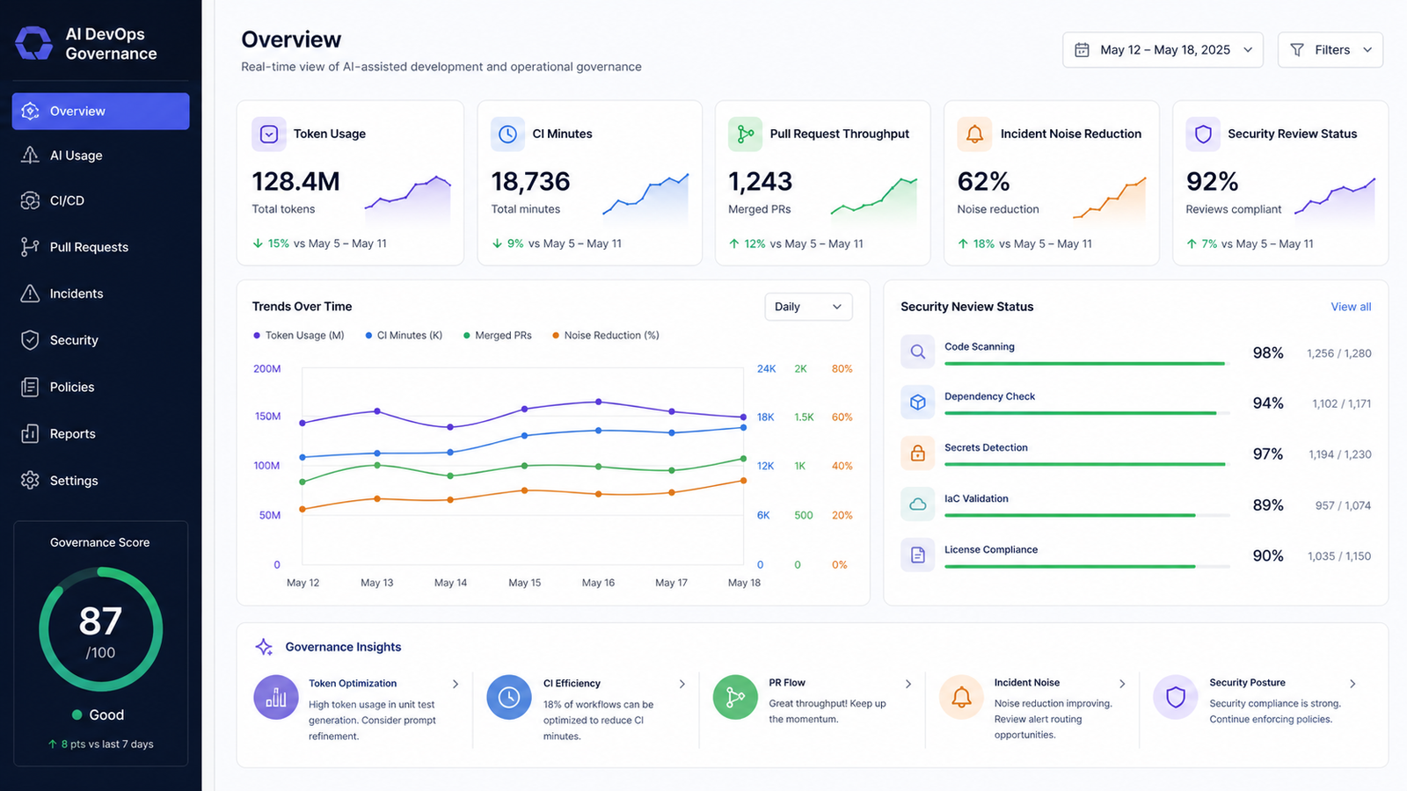This screenshot has height=791, width=1407.
Task: Expand the Token Optimization insight chevron
Action: pyautogui.click(x=456, y=684)
